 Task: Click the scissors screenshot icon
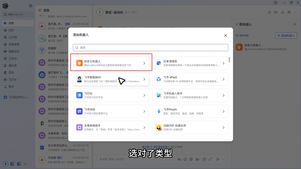(x=197, y=159)
